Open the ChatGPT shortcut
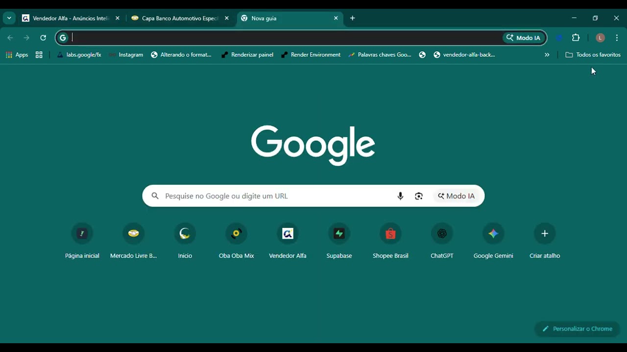 click(x=442, y=241)
